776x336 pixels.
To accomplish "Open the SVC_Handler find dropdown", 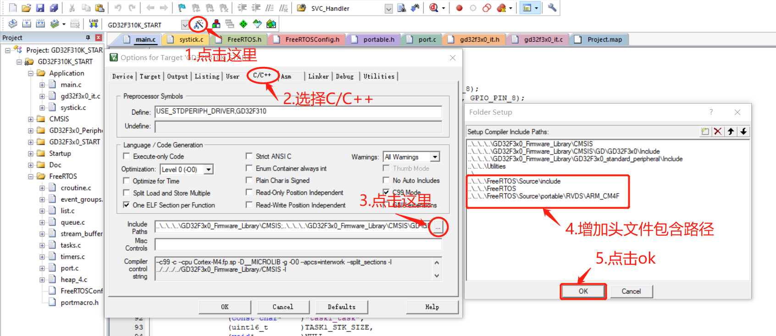I will tap(388, 8).
